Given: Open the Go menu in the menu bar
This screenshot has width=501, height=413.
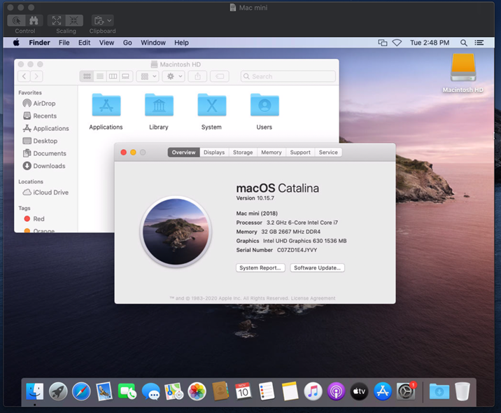Looking at the screenshot, I should (127, 43).
